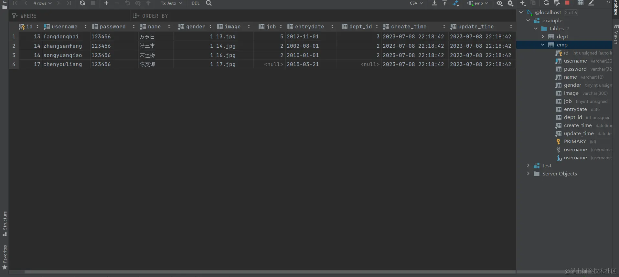Expand the dept table node
The height and width of the screenshot is (277, 619).
tap(543, 36)
